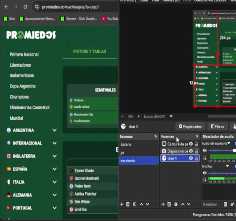Add a new scene
Screen dimensions: 236x221
tap(122, 204)
